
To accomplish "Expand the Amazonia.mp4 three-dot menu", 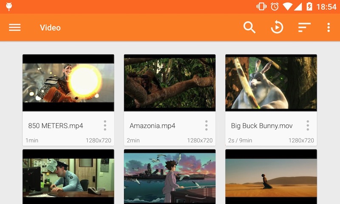I will click(207, 126).
